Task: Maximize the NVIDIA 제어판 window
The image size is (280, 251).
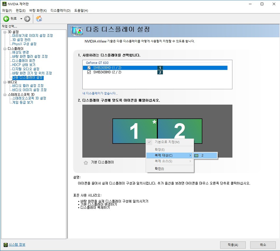Action: click(x=262, y=4)
